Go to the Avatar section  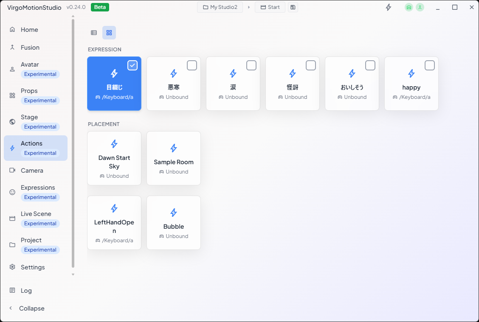pyautogui.click(x=36, y=69)
